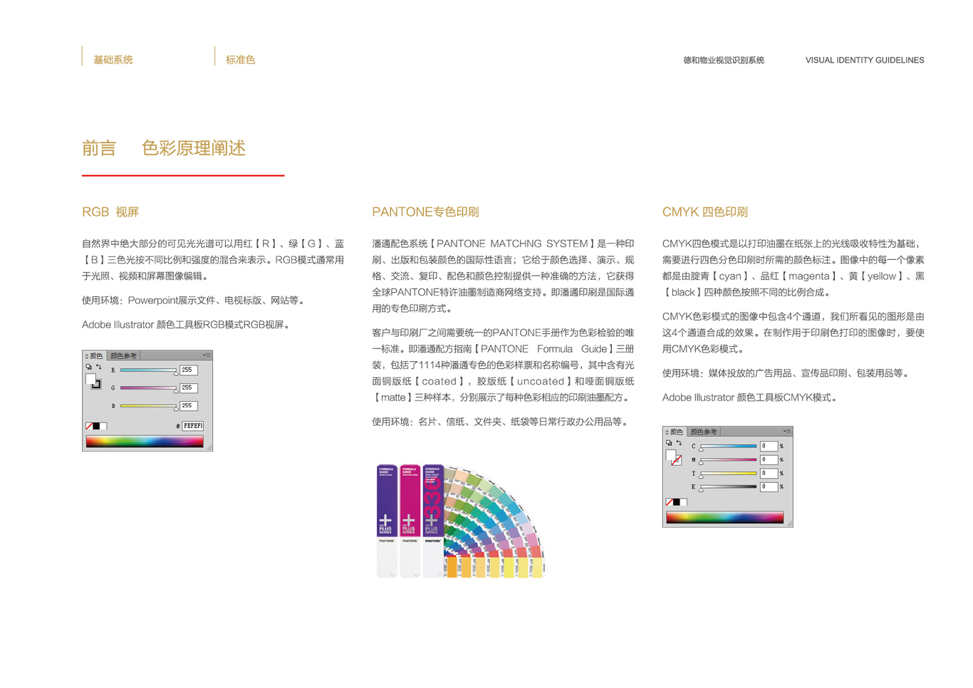Pick a color from RGB panel spectrum bar

click(145, 442)
